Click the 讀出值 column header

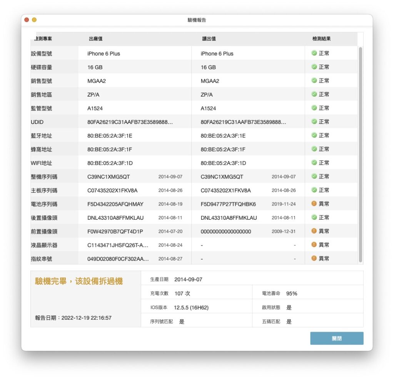coord(209,39)
